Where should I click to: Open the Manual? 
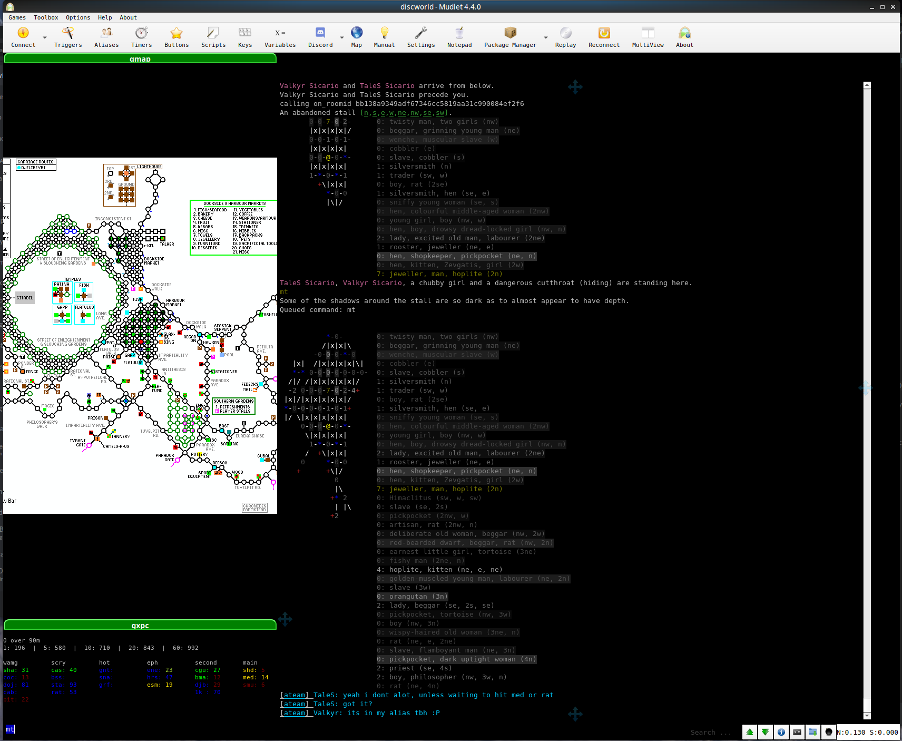point(384,37)
